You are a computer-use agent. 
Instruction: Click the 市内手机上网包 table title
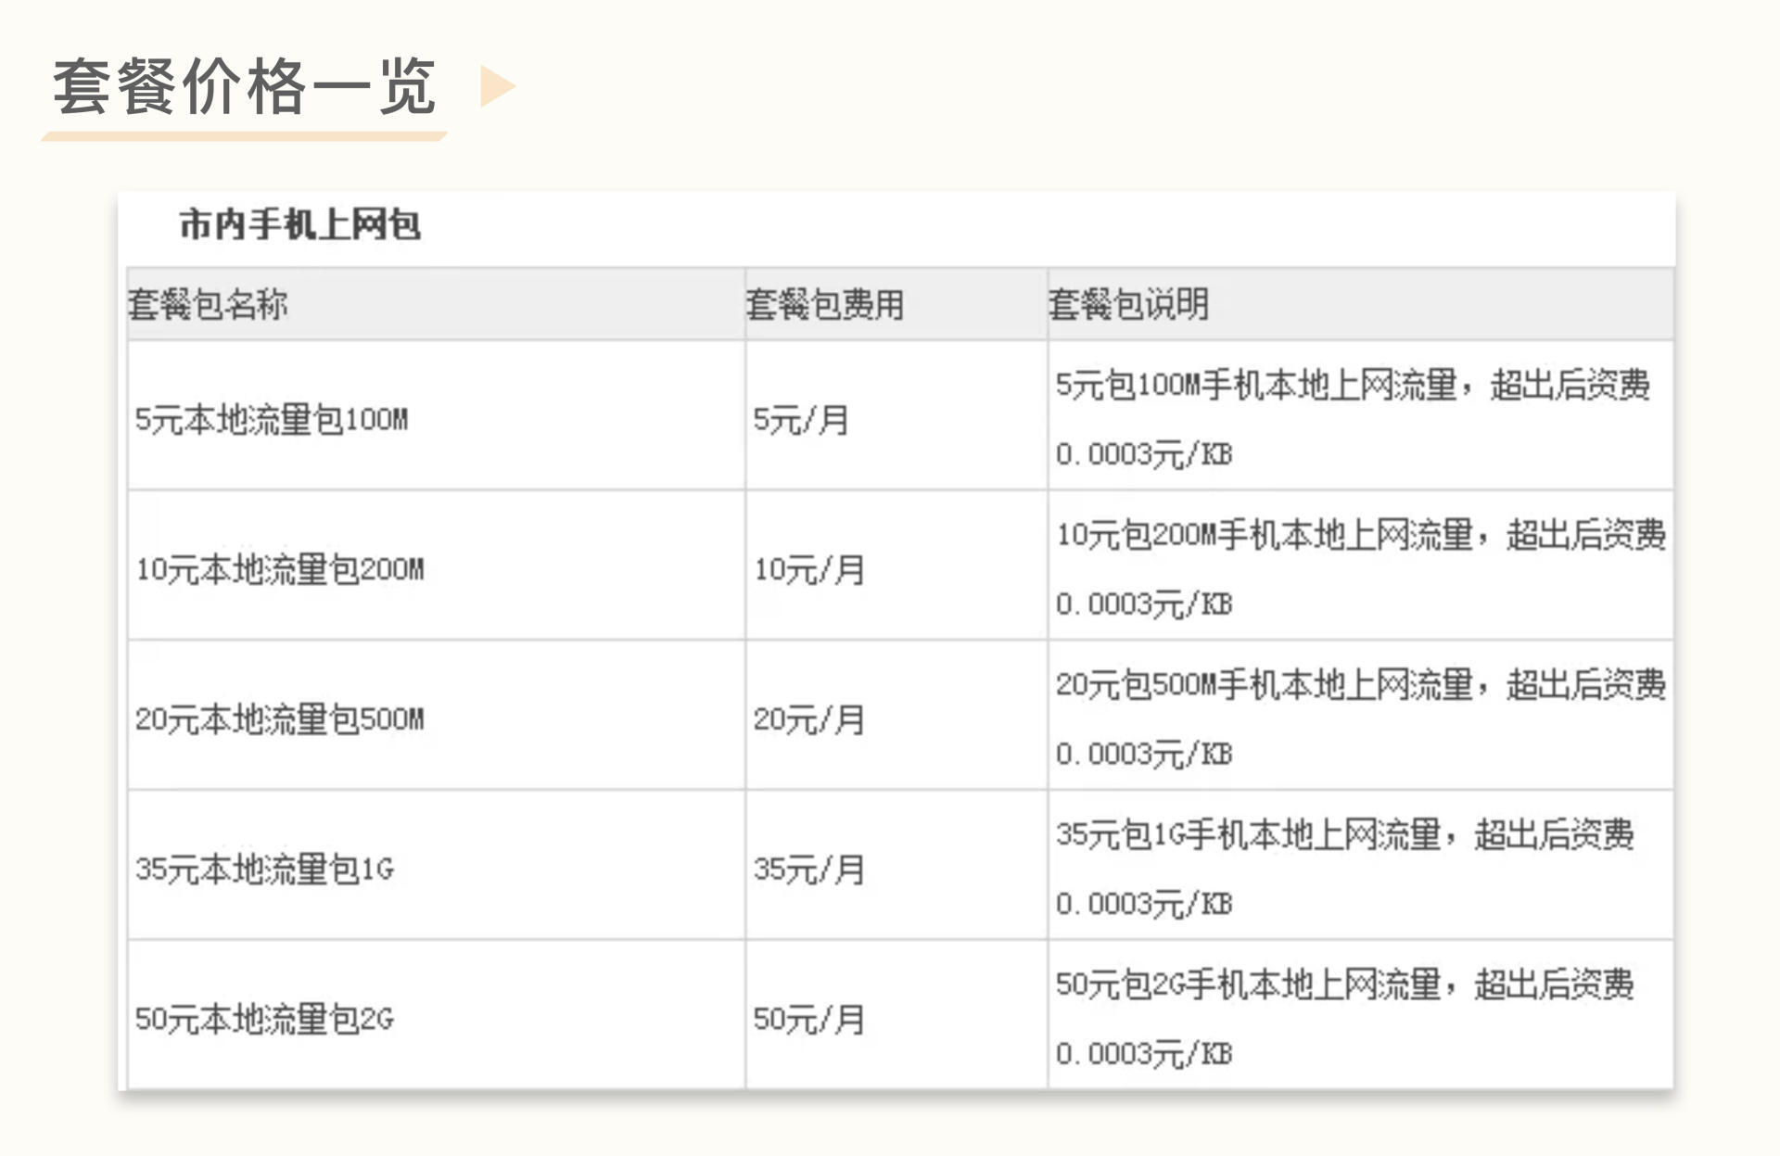[x=299, y=225]
